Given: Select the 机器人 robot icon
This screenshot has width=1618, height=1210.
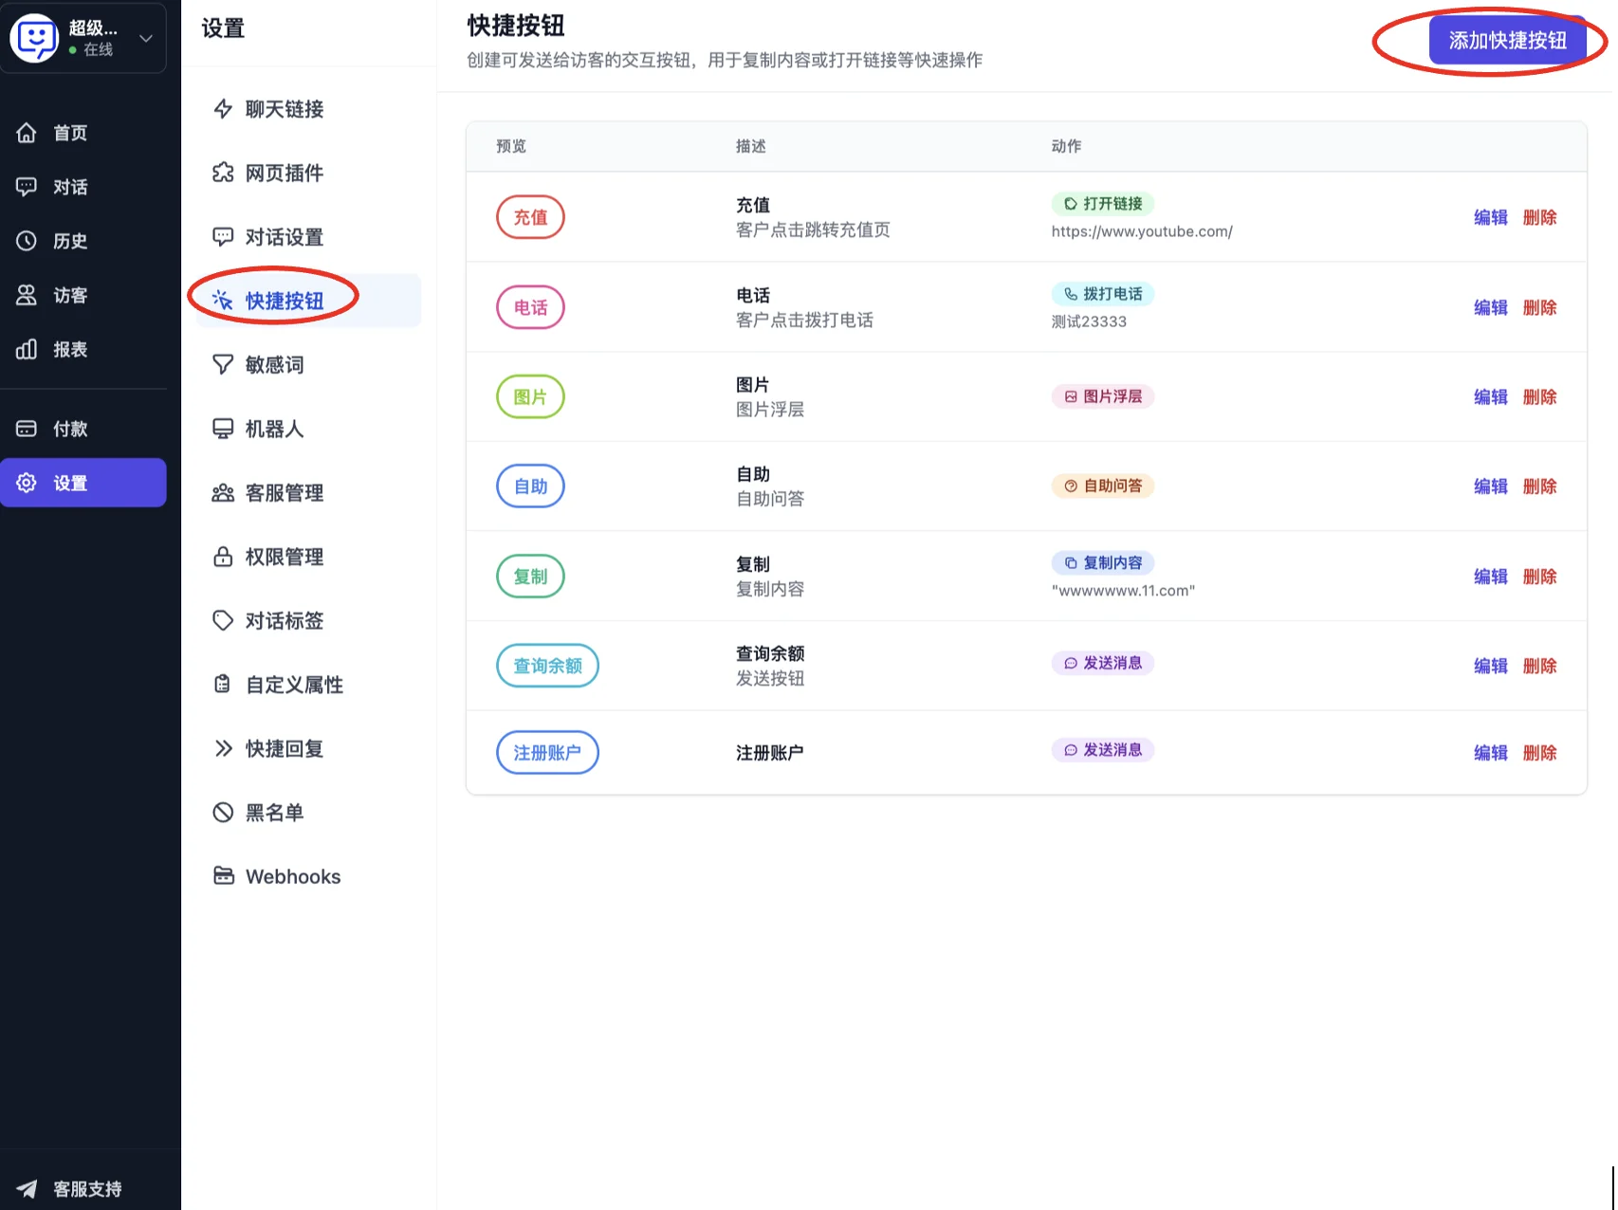Looking at the screenshot, I should [x=223, y=428].
